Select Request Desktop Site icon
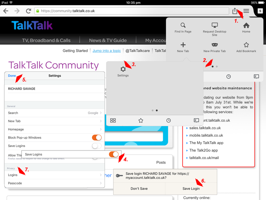The height and width of the screenshot is (200, 266). pyautogui.click(x=215, y=25)
